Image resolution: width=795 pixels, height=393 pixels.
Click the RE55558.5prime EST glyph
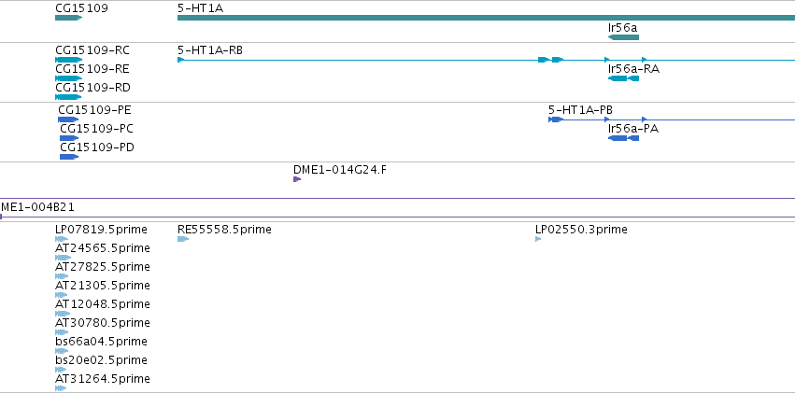(x=183, y=239)
